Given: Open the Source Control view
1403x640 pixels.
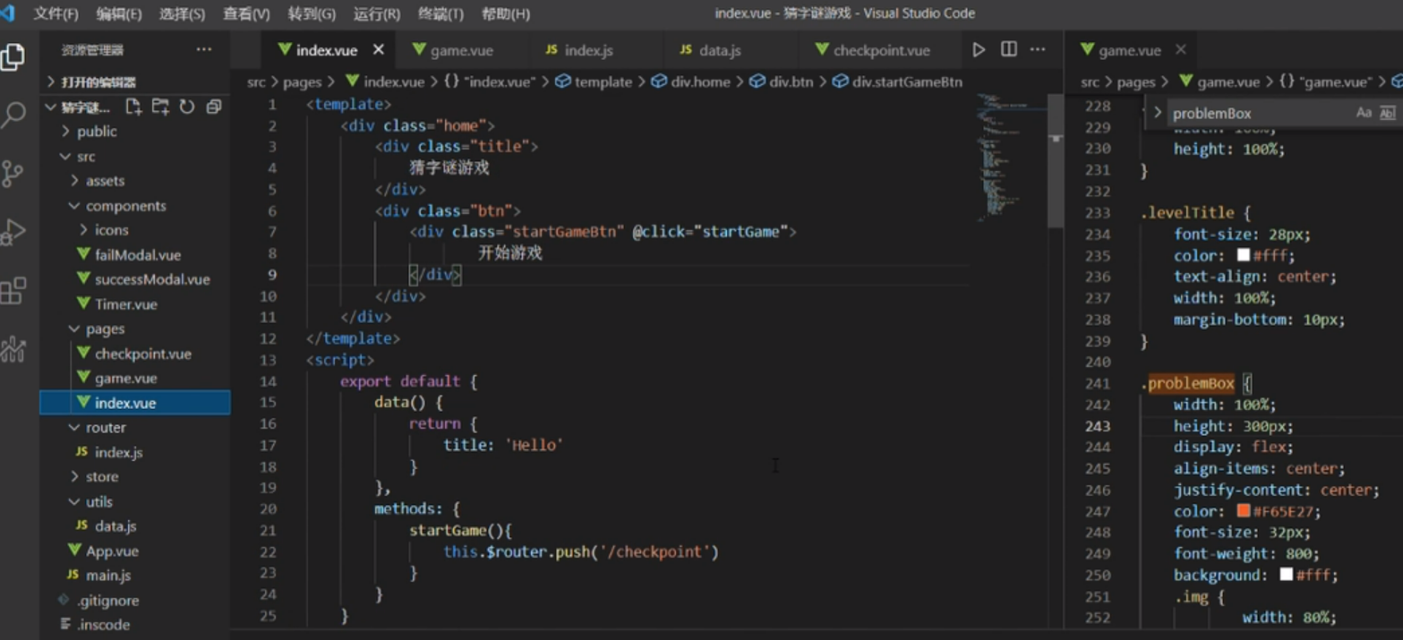Looking at the screenshot, I should click(x=13, y=174).
